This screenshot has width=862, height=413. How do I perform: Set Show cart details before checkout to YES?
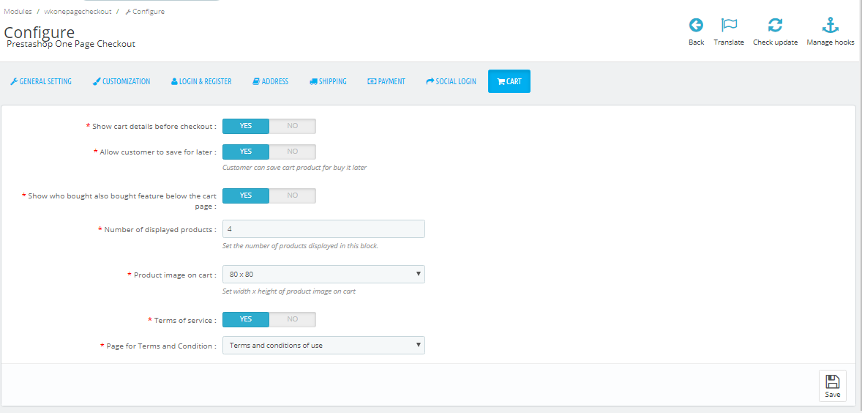(246, 126)
